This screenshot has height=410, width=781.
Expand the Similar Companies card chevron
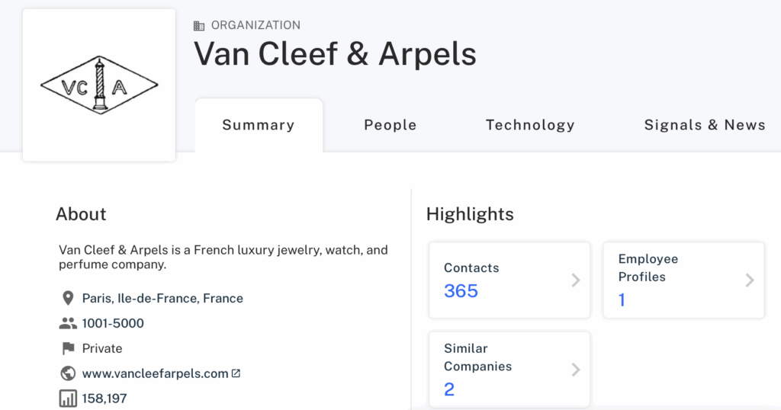coord(576,370)
